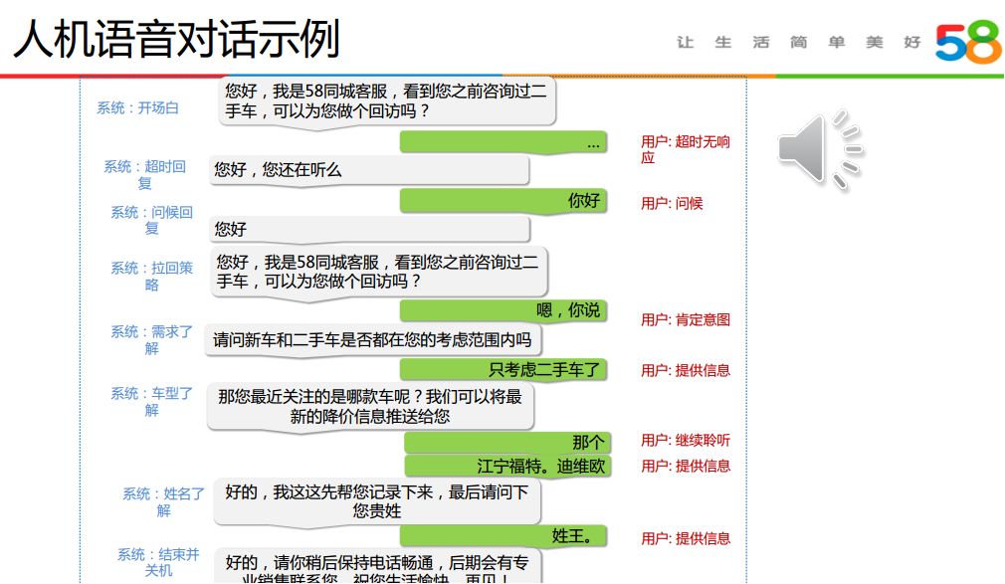Viewport: 1005px width, 584px height.
Task: Click the green bubble 你好
Action: [503, 201]
